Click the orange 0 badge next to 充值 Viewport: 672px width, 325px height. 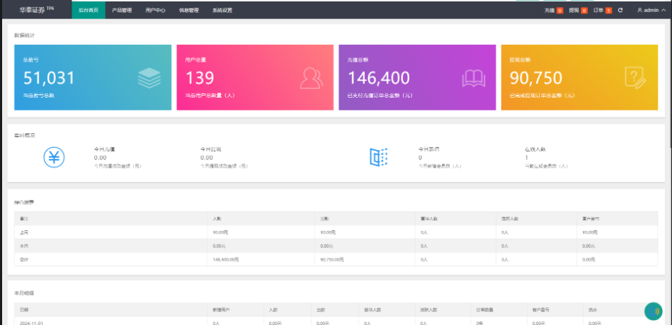pos(559,11)
